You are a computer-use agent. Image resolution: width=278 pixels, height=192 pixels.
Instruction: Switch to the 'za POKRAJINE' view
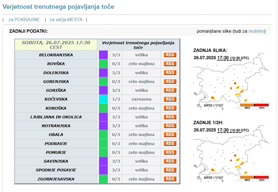(24, 20)
